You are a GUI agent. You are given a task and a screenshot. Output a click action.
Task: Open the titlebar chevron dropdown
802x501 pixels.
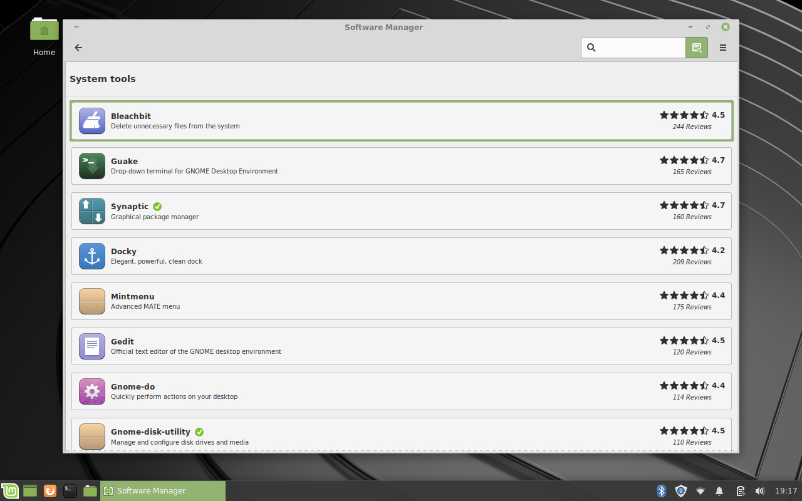pyautogui.click(x=76, y=27)
